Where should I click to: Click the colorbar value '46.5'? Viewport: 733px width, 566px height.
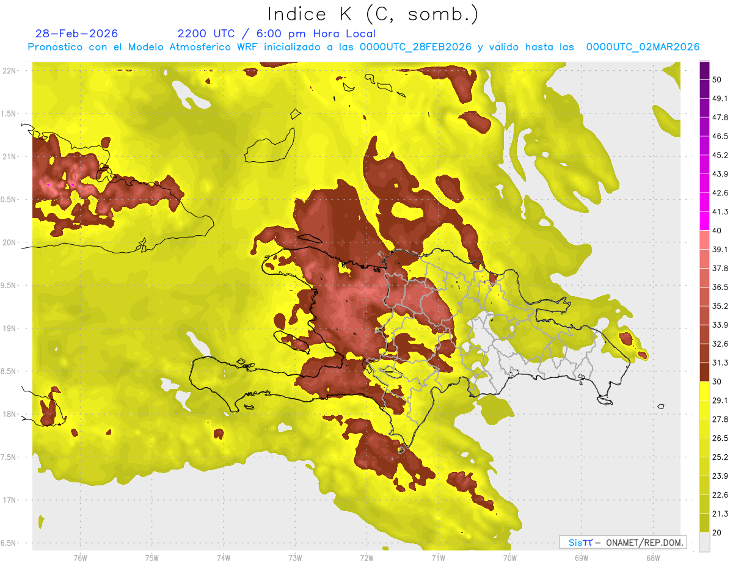pyautogui.click(x=720, y=136)
